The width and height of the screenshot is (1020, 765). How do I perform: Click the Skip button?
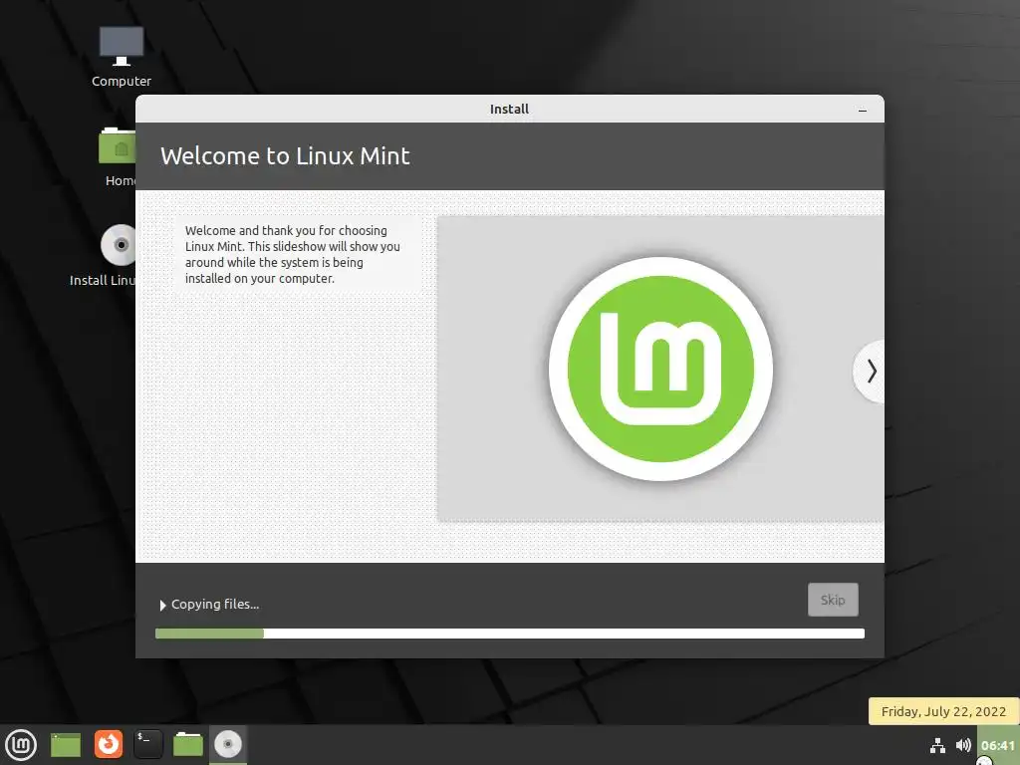point(833,600)
